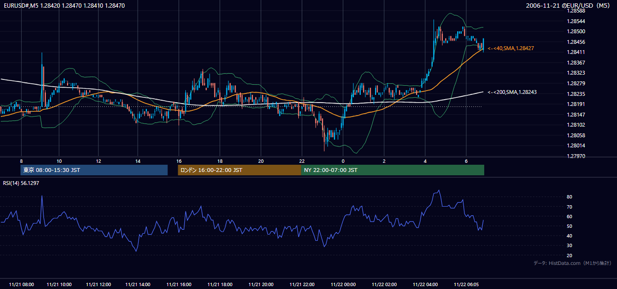The width and height of the screenshot is (617, 289).
Task: Click the 11/21 14:00 time label
Action: (138, 284)
